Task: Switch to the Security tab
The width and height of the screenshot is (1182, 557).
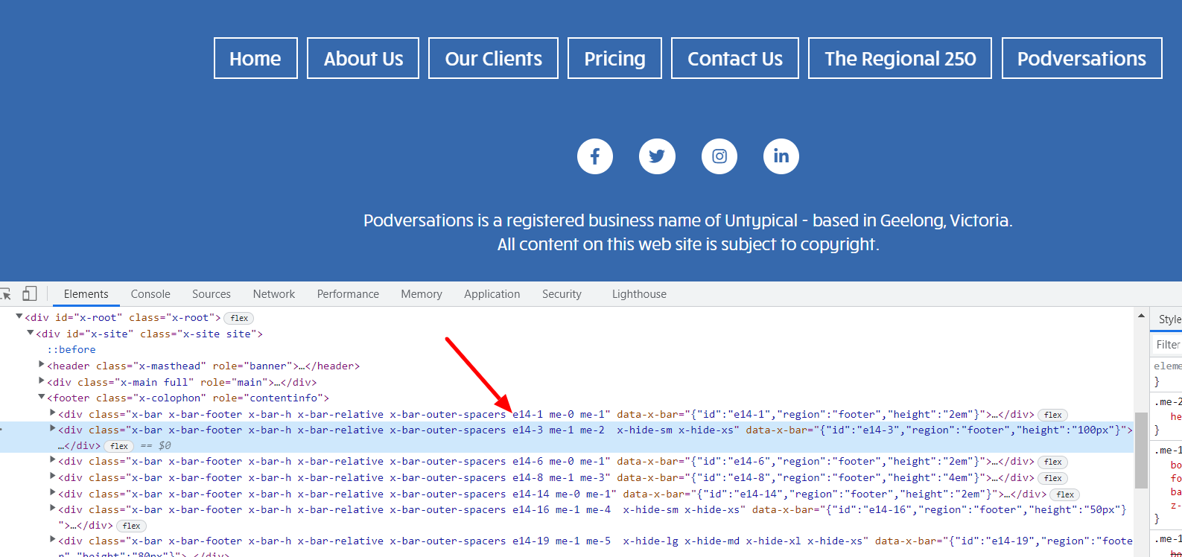Action: pos(562,294)
